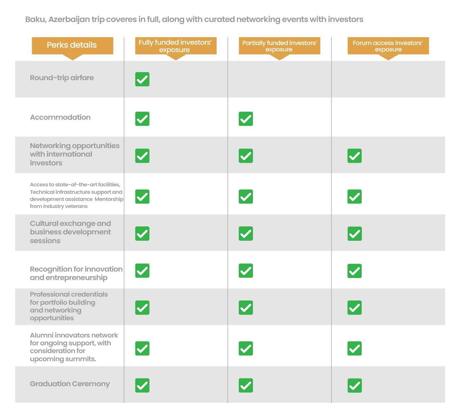The width and height of the screenshot is (464, 418).
Task: Click state-of-the-art facilities checkmark, Fully funded column
Action: click(x=142, y=196)
